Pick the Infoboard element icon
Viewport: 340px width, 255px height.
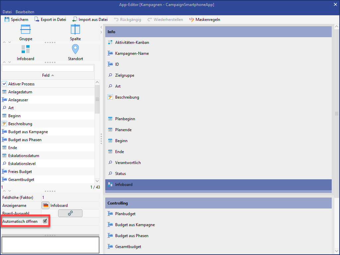(26, 49)
